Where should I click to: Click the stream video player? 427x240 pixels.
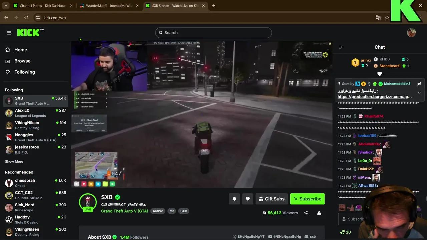pyautogui.click(x=202, y=114)
